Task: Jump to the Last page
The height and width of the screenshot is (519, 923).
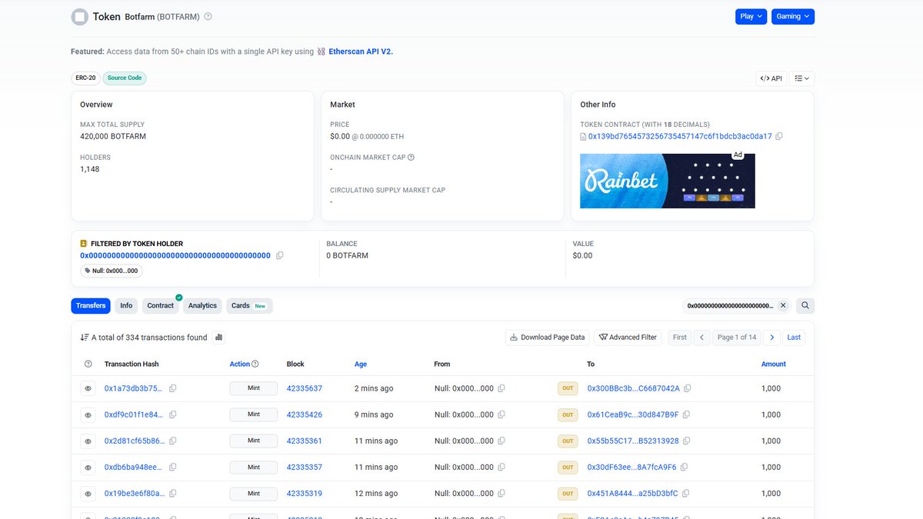Action: (x=794, y=337)
